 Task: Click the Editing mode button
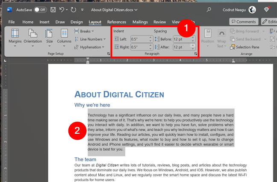coord(269,21)
